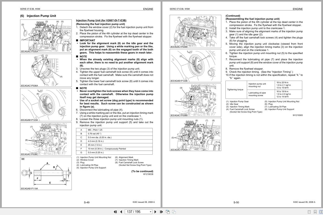The width and height of the screenshot is (323, 215).
Task: Click the figure labeled 3EEAGAC1P036A
Action: point(46,70)
